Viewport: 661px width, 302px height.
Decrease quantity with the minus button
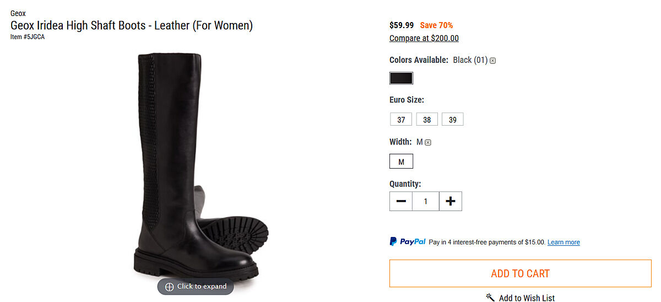click(x=401, y=201)
